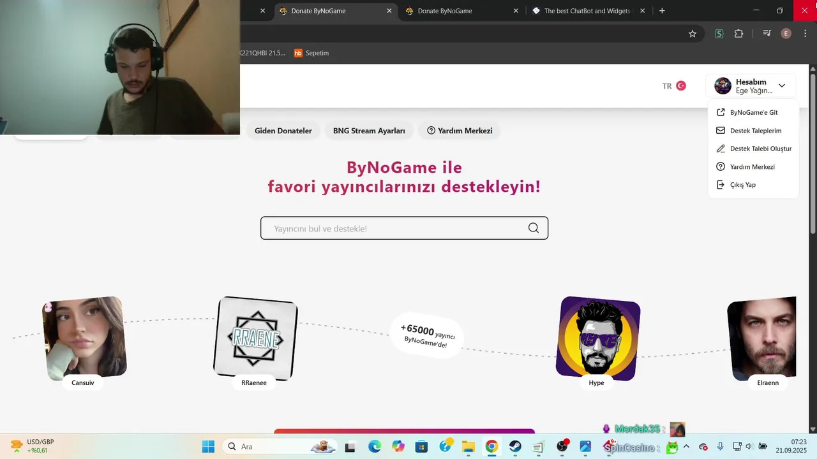This screenshot has width=817, height=459.
Task: Select ByNoGame'e Git in the menu
Action: coord(753,112)
